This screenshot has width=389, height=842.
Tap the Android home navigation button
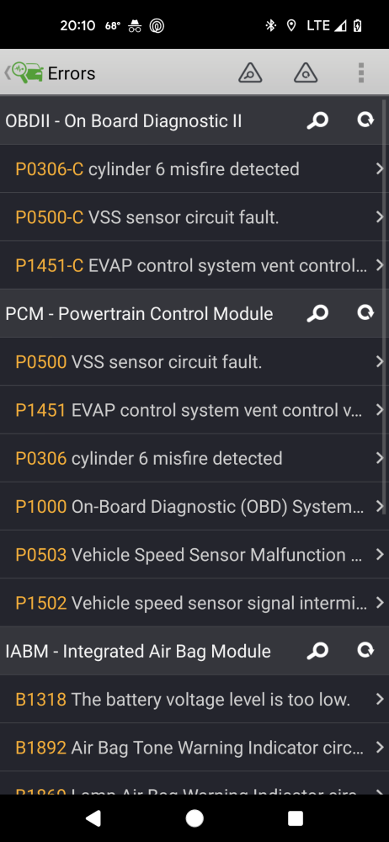(194, 818)
